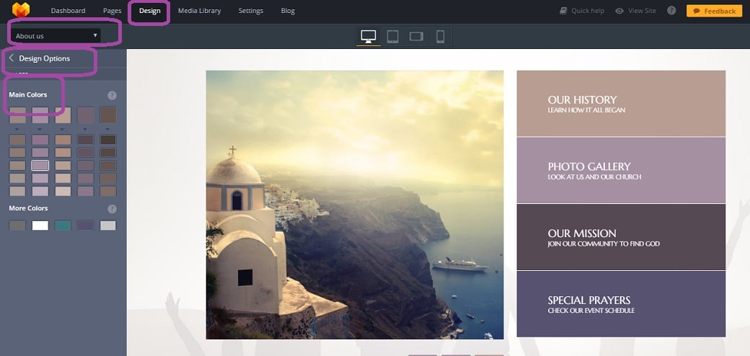This screenshot has width=750, height=356.
Task: Go back via Design Options chevron
Action: [x=12, y=58]
